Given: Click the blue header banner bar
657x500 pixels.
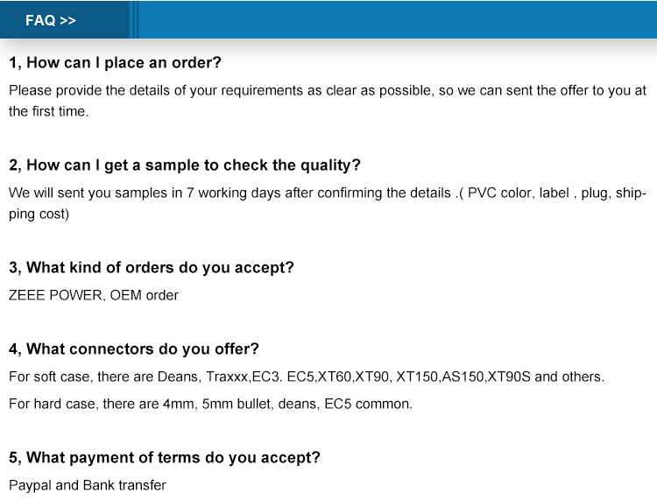Looking at the screenshot, I should pyautogui.click(x=328, y=19).
